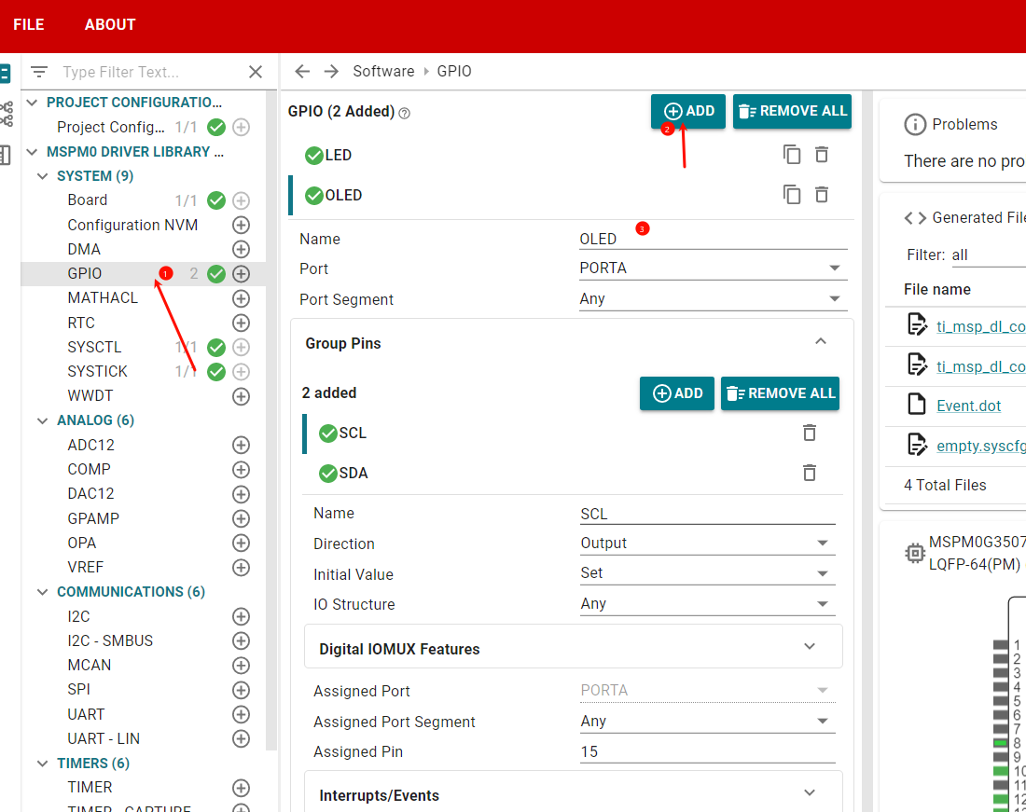Click REMOVE ALL for GPIO instances

(x=793, y=111)
